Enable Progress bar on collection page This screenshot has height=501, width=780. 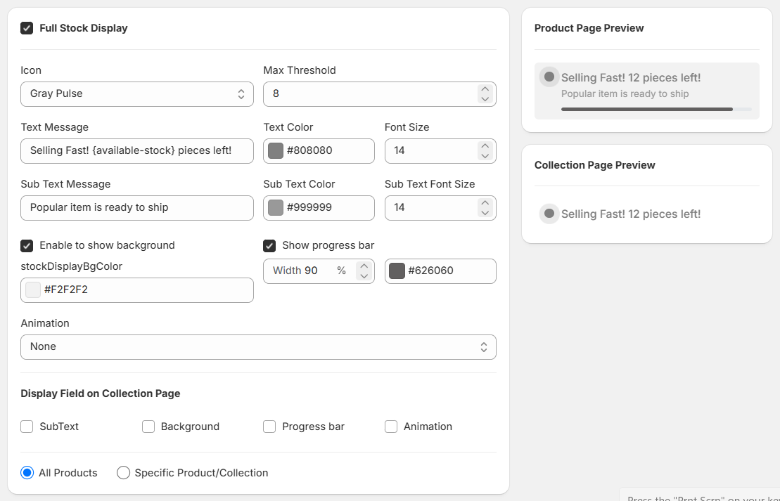point(269,427)
